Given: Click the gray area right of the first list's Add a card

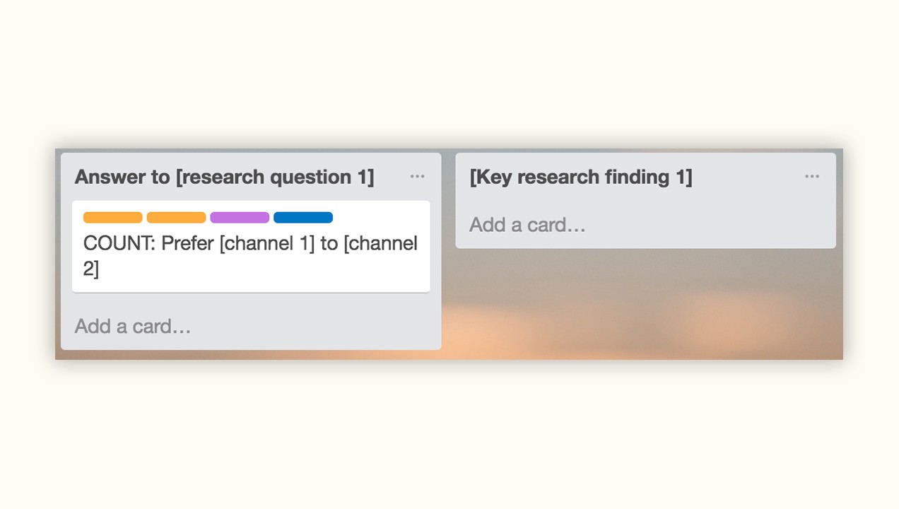Looking at the screenshot, I should [x=318, y=326].
